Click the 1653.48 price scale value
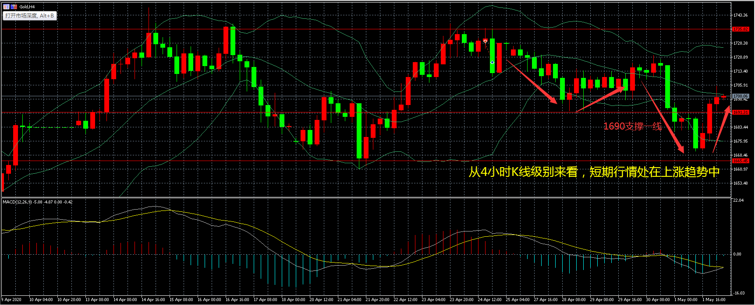 (x=740, y=183)
